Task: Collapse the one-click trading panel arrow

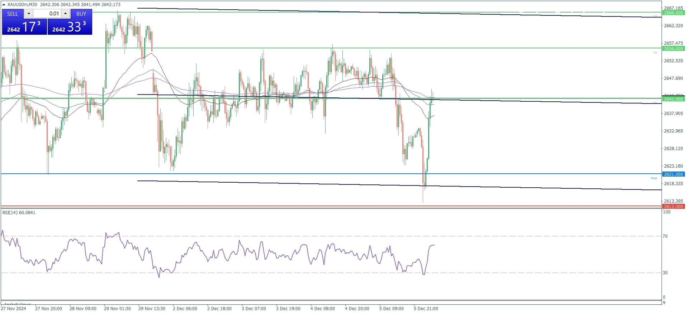Action: (x=4, y=5)
